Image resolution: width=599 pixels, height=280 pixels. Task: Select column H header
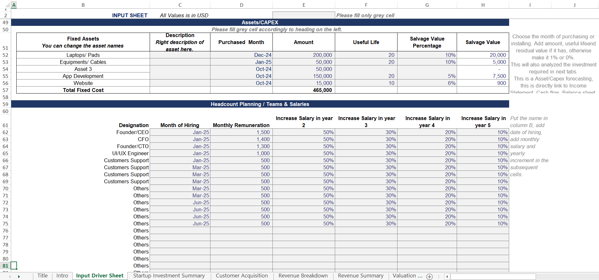click(483, 5)
